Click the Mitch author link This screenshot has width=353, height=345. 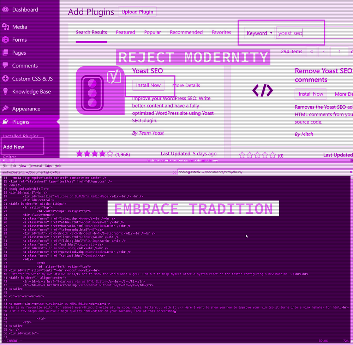[307, 135]
